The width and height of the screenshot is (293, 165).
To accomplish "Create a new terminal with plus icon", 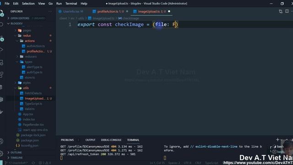I will (x=277, y=139).
